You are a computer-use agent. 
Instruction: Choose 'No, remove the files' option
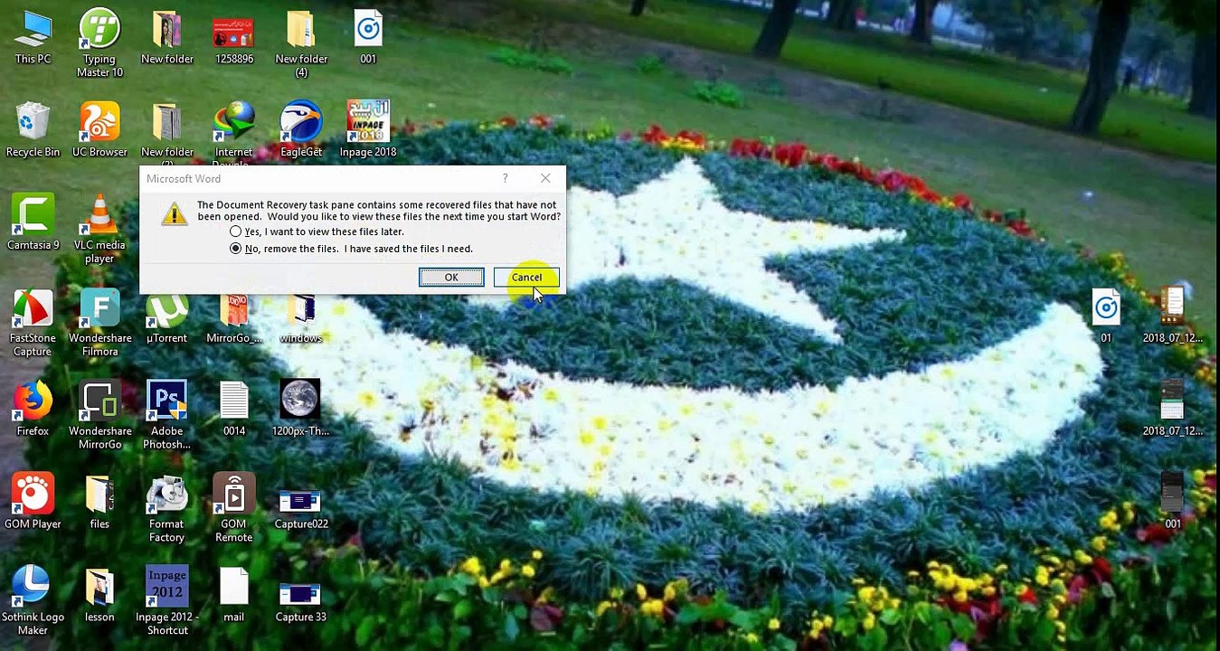pos(351,249)
